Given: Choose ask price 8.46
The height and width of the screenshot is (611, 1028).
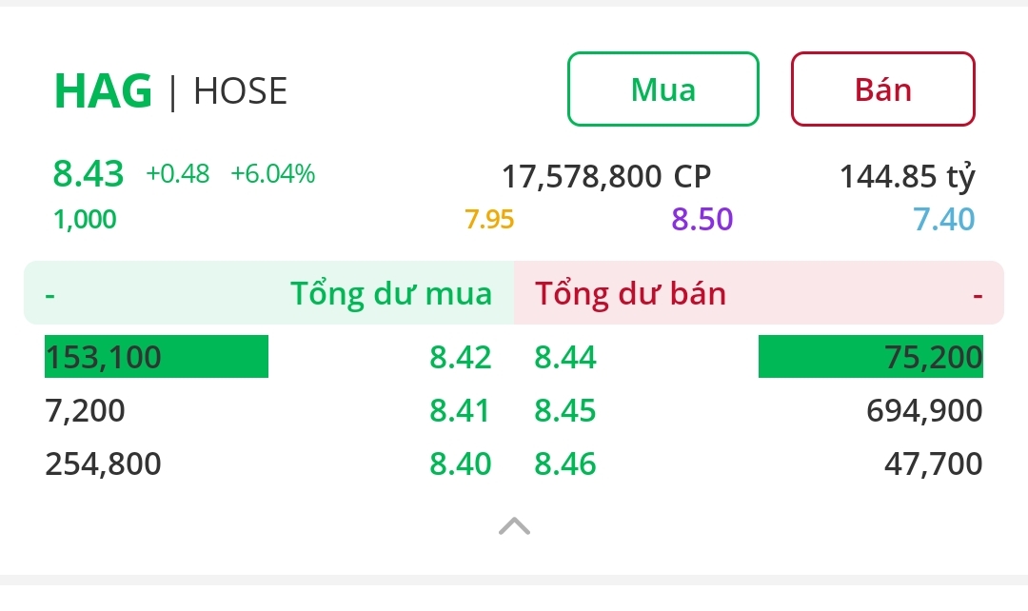Looking at the screenshot, I should click(565, 463).
